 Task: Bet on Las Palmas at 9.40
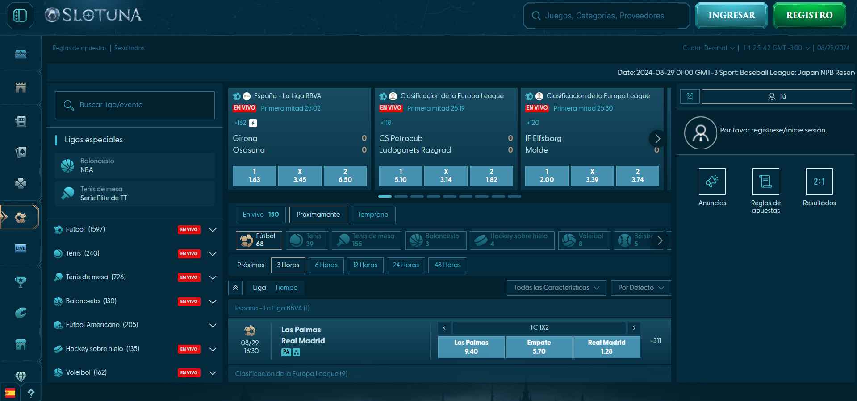point(471,347)
